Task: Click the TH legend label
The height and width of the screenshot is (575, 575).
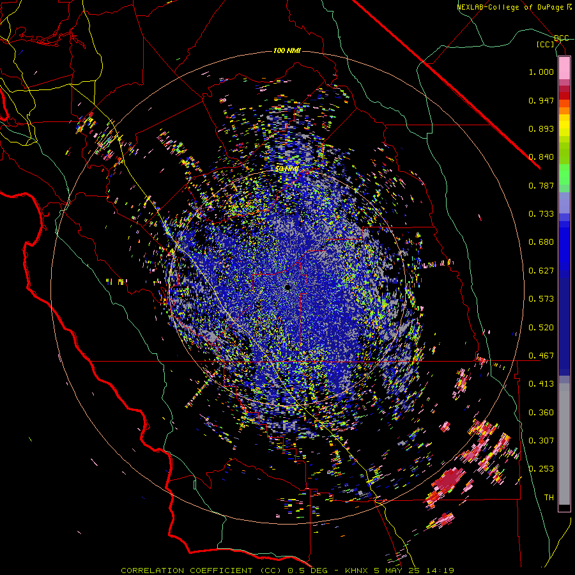Action: point(549,498)
